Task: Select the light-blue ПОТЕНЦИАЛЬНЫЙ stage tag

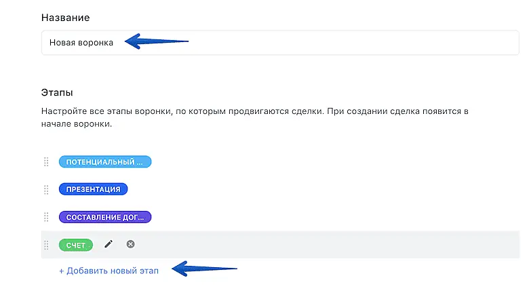Action: point(104,162)
